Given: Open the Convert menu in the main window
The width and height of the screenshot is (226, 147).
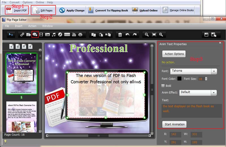Looking at the screenshot, I should point(14,2).
